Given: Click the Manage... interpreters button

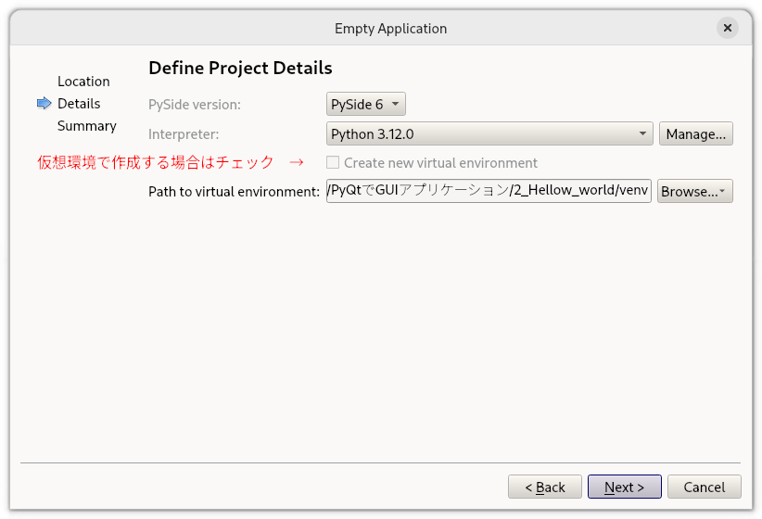Looking at the screenshot, I should click(x=696, y=133).
